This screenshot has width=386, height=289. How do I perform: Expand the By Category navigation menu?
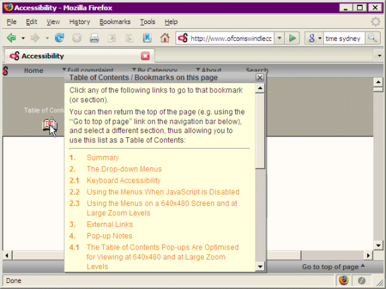pos(155,70)
